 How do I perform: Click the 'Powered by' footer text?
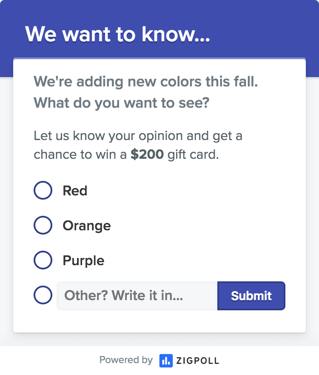click(x=126, y=360)
